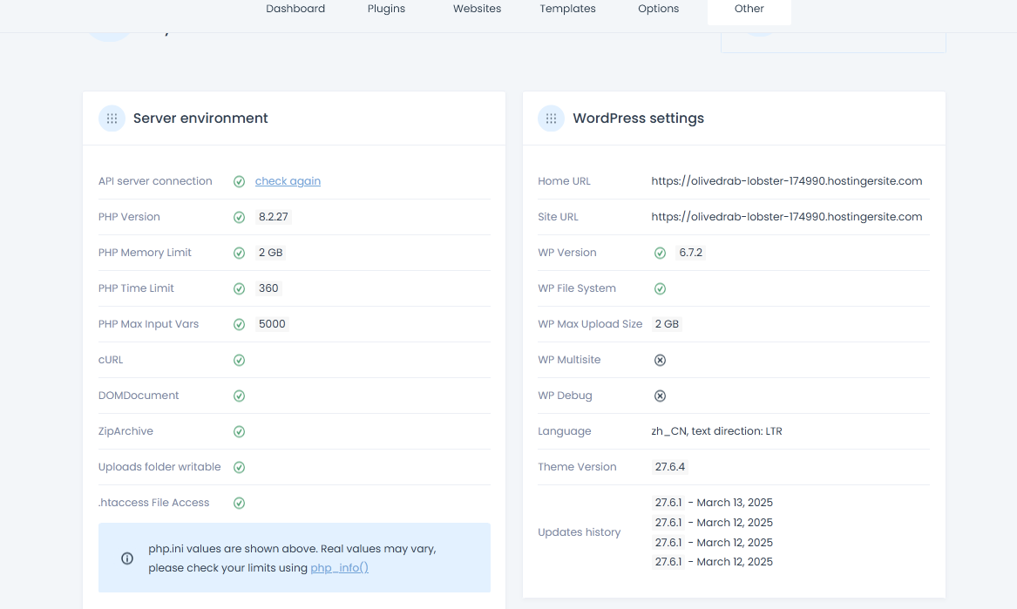Open the php_info() link
This screenshot has width=1017, height=609.
339,568
